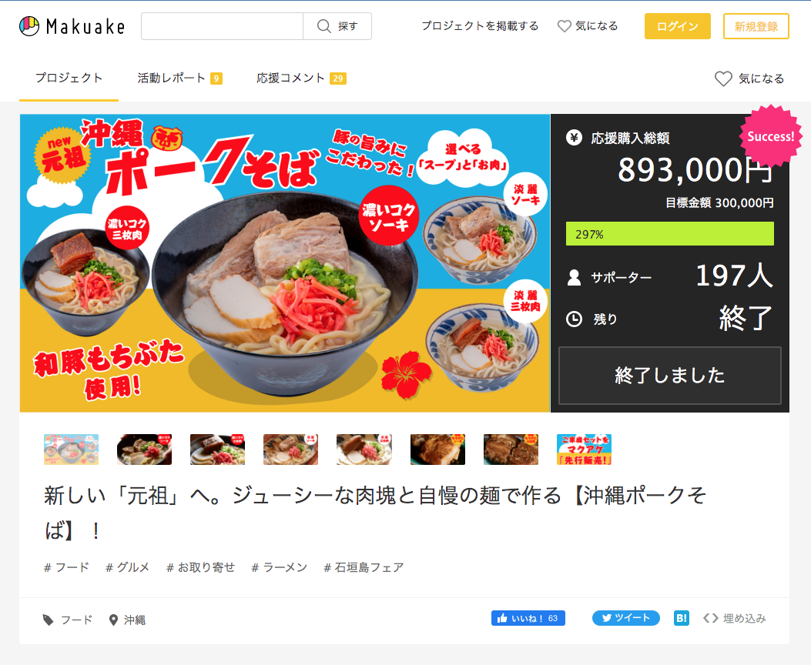Click the ログイン button
Screen dimensions: 811x665
(x=678, y=26)
